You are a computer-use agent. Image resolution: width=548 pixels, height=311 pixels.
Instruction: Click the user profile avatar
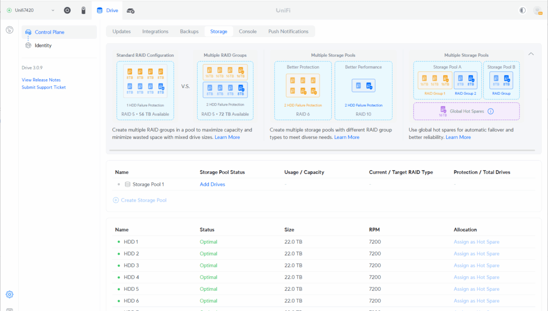pyautogui.click(x=538, y=10)
